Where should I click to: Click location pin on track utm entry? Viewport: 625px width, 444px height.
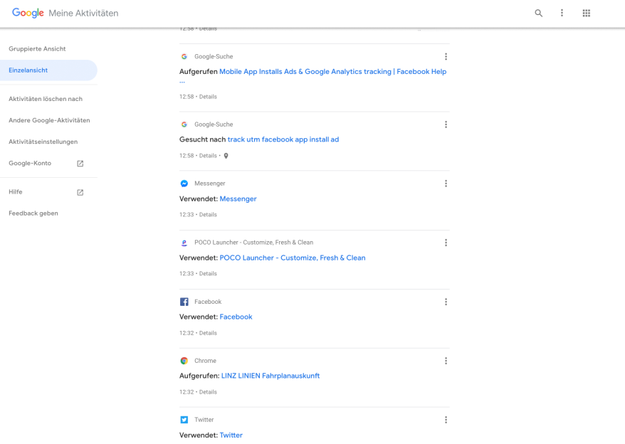pos(226,156)
